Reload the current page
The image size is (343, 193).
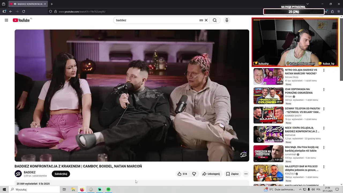(24, 12)
